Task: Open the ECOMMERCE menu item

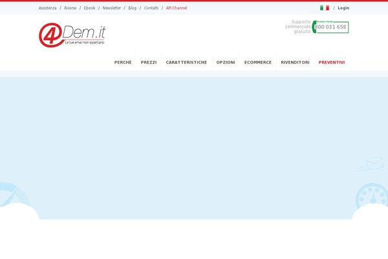Action: click(258, 62)
